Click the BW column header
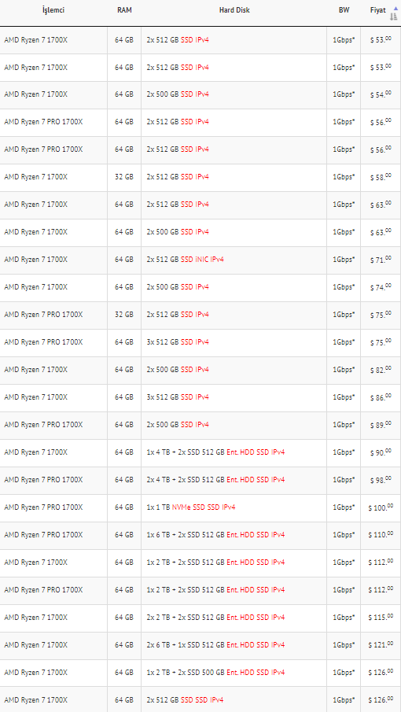This screenshot has width=401, height=712. (x=344, y=10)
